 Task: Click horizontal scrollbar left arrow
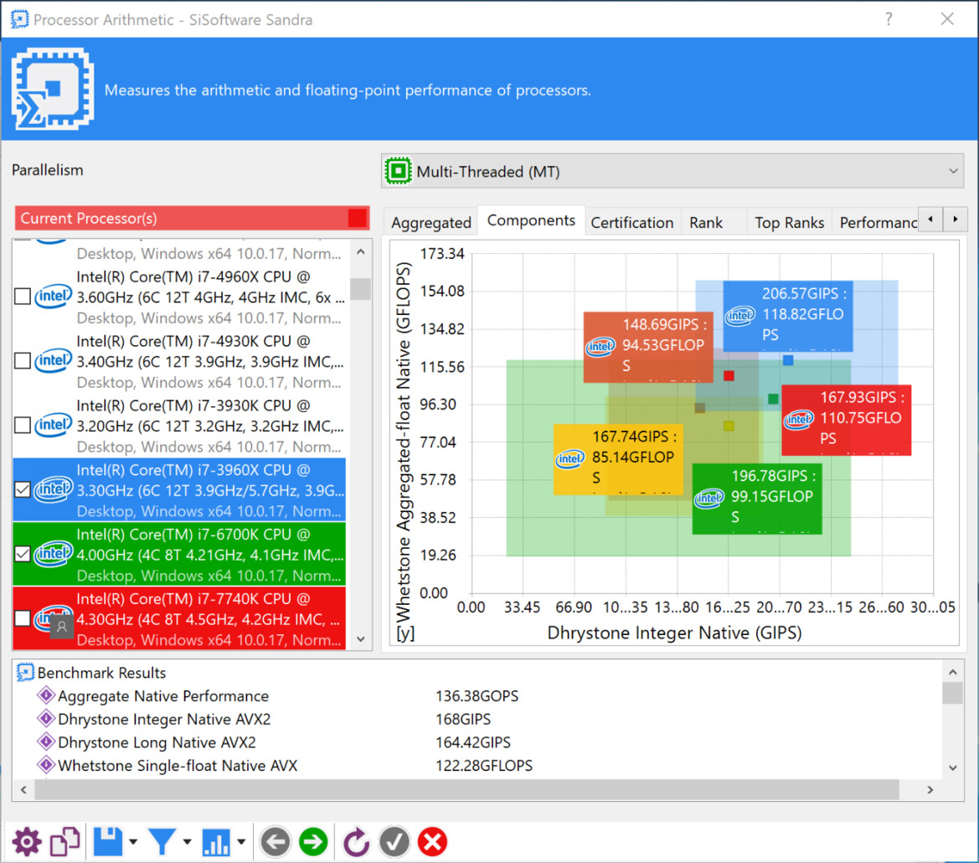click(x=23, y=790)
